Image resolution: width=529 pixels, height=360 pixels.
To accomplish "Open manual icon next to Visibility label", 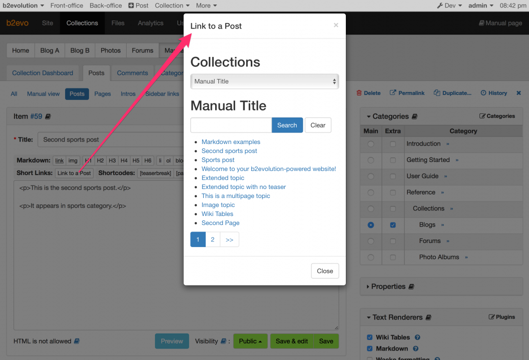I will [223, 341].
